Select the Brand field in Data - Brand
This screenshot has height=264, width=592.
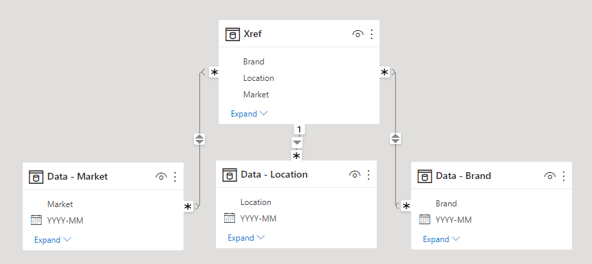point(446,204)
